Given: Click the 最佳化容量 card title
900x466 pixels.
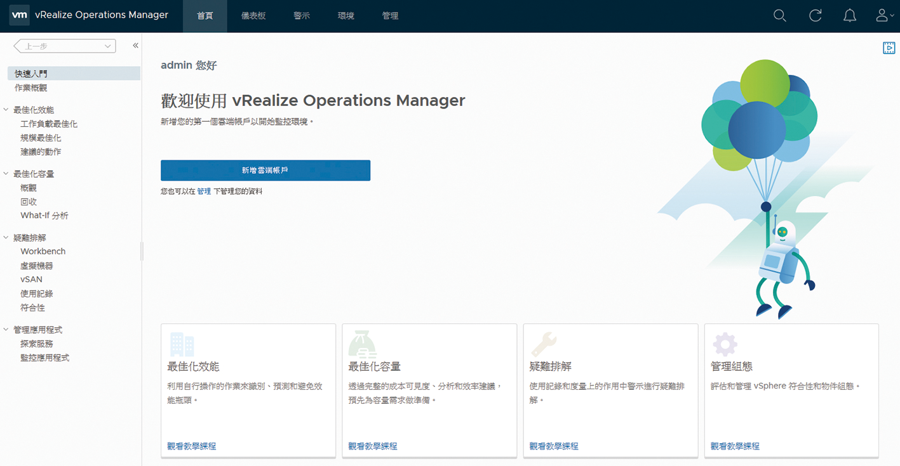Looking at the screenshot, I should pyautogui.click(x=375, y=366).
